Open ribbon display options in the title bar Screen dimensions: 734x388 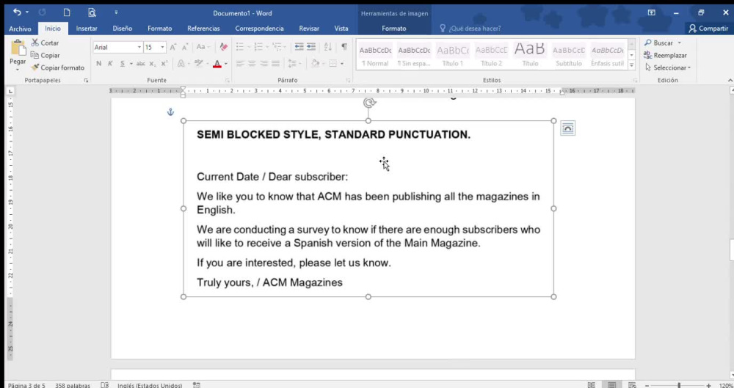point(651,12)
